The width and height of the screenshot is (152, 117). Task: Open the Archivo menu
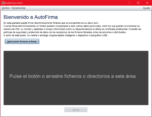(6, 8)
